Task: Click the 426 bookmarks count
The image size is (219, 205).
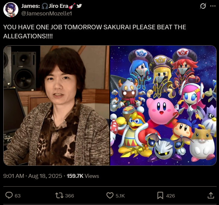Action: (x=171, y=196)
